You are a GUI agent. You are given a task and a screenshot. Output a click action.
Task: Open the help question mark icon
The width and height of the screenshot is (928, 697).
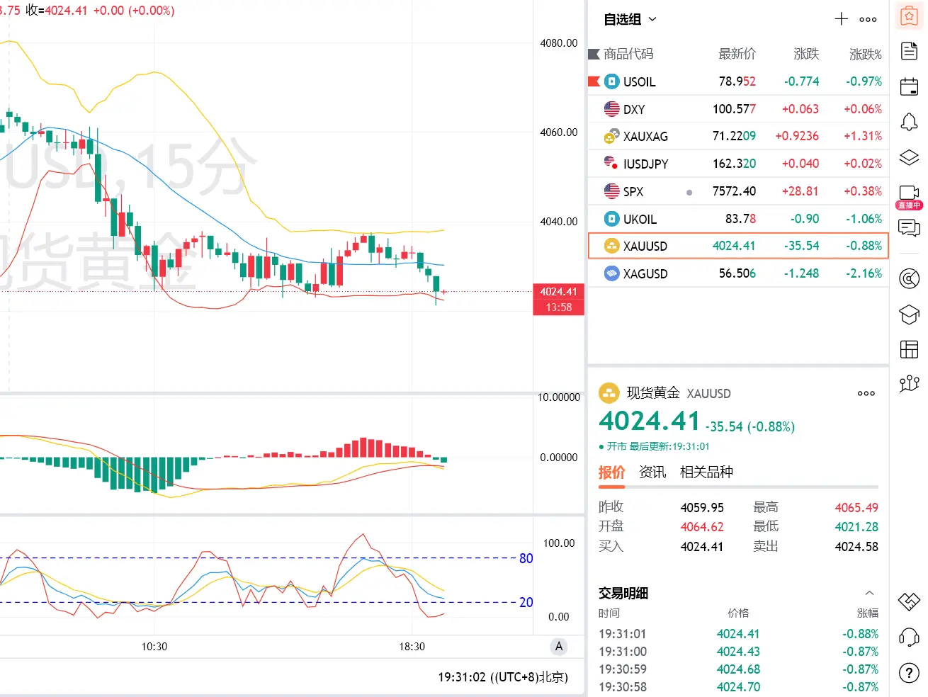(x=909, y=673)
